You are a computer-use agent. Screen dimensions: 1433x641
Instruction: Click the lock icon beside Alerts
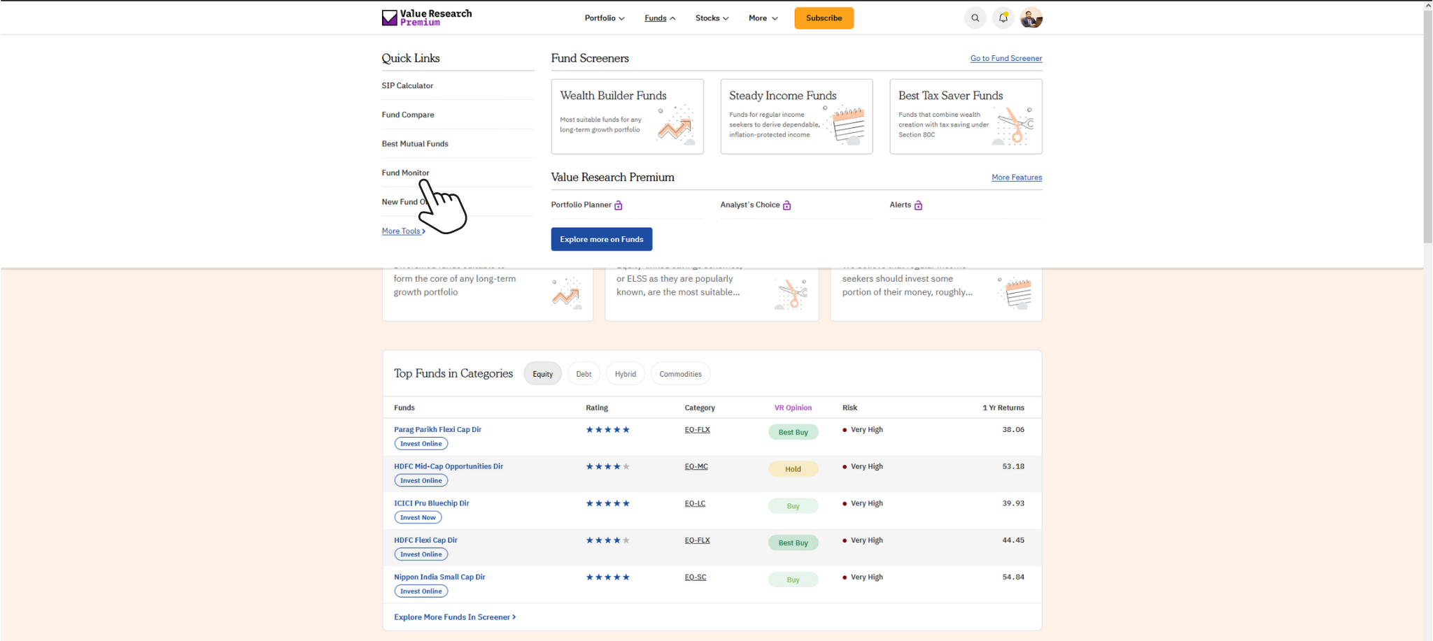(919, 205)
